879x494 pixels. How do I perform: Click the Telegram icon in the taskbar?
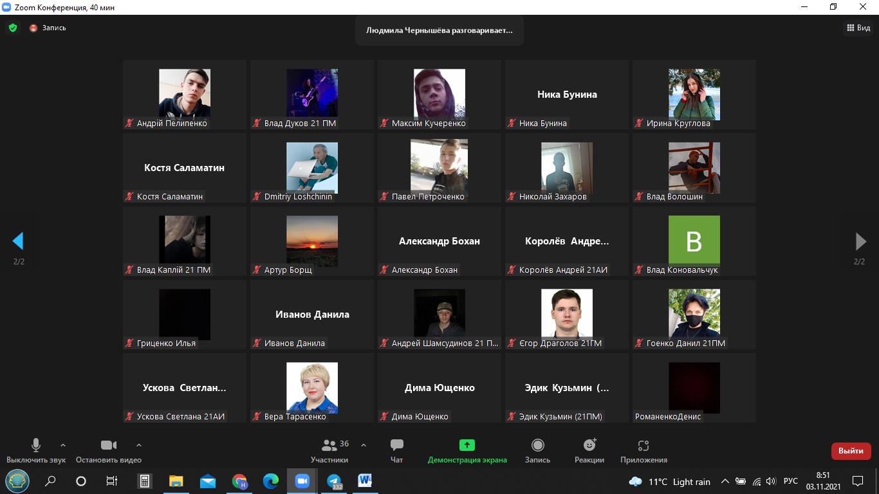coord(333,481)
